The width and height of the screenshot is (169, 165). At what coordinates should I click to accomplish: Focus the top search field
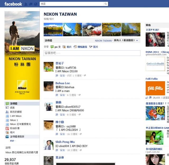[72, 4]
